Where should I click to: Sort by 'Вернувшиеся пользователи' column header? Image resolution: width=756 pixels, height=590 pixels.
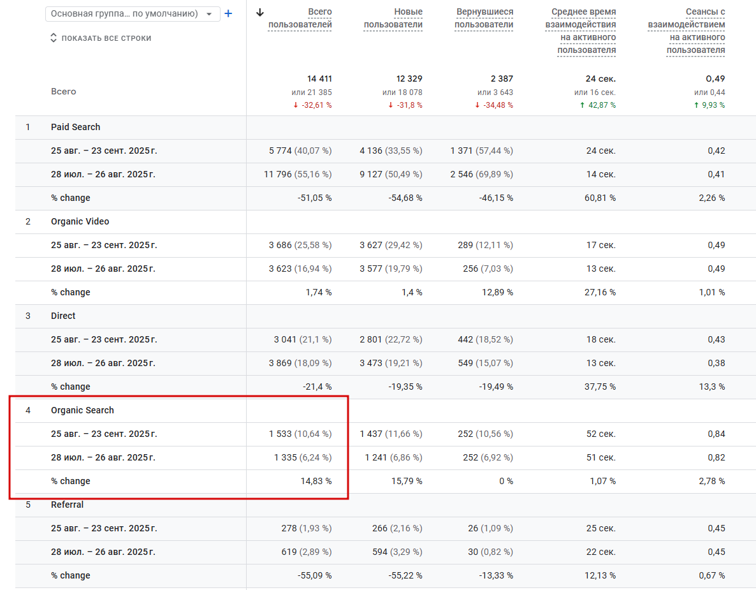point(484,18)
